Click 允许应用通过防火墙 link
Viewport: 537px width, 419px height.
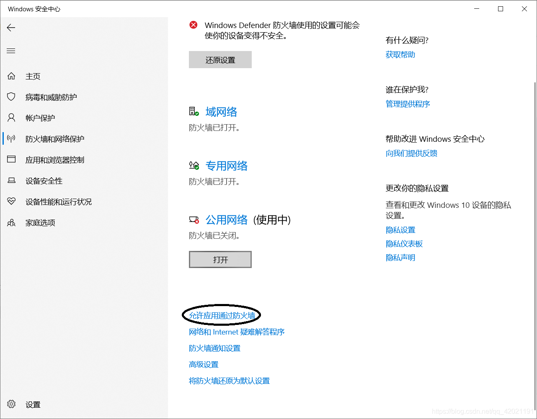[x=222, y=315]
